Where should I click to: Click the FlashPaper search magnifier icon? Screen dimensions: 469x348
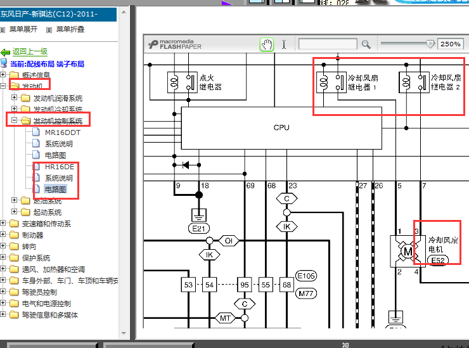coord(366,44)
